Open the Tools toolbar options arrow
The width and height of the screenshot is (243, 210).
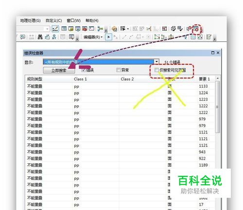[77, 38]
